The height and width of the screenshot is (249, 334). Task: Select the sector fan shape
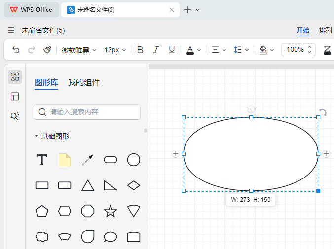coord(134,211)
